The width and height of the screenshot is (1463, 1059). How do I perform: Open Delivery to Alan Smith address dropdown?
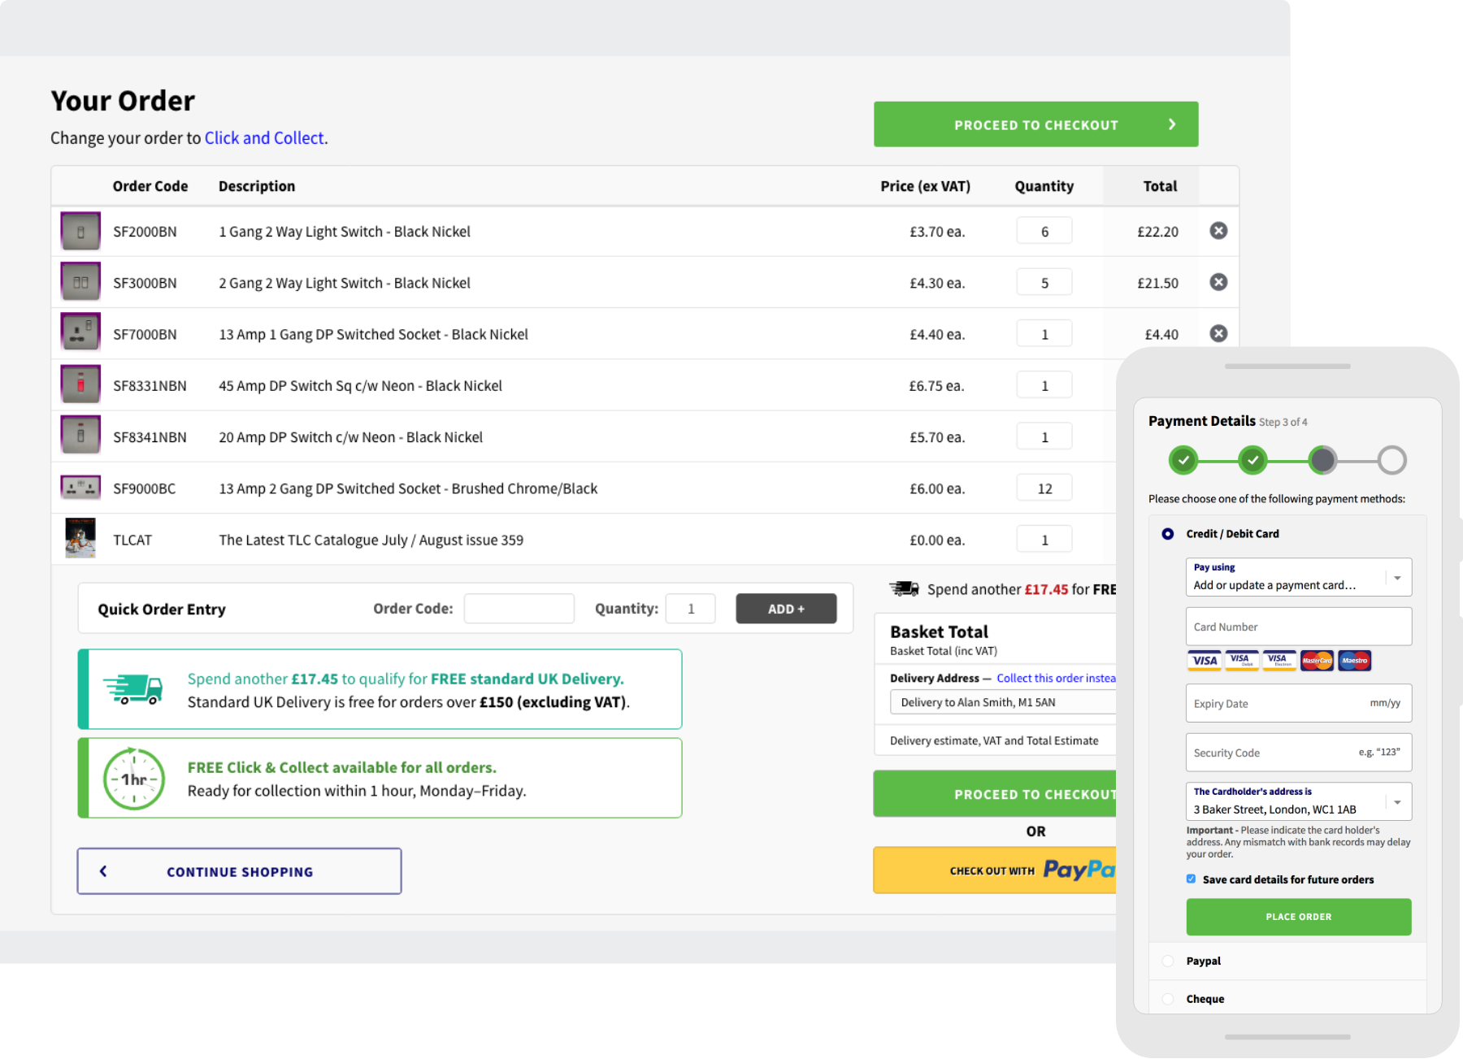pos(1004,702)
